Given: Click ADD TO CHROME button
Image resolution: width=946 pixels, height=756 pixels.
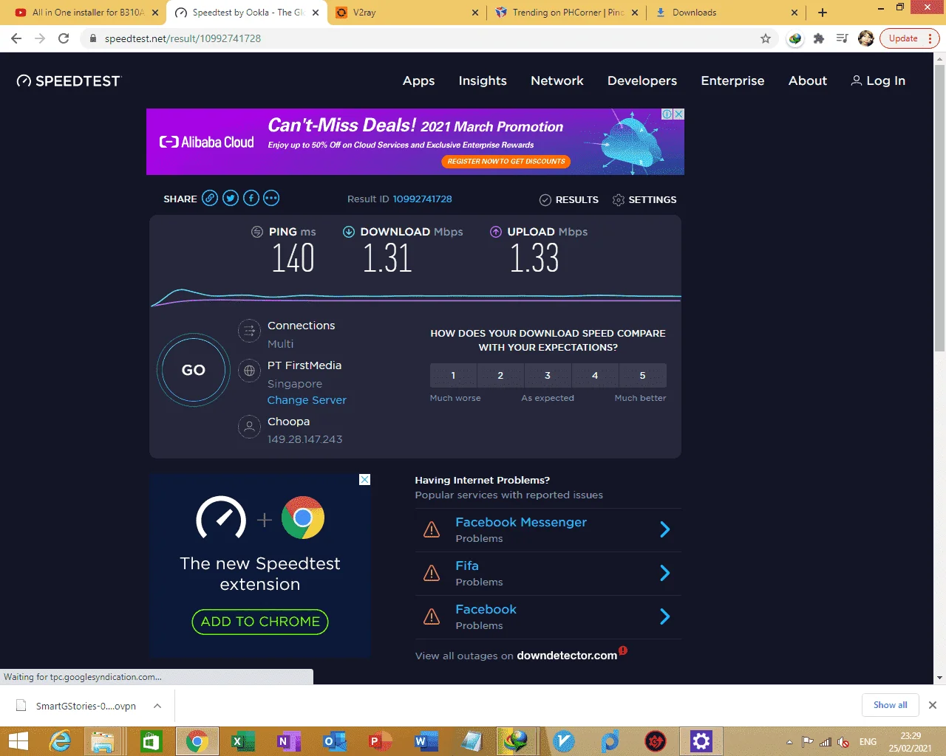Looking at the screenshot, I should tap(260, 622).
